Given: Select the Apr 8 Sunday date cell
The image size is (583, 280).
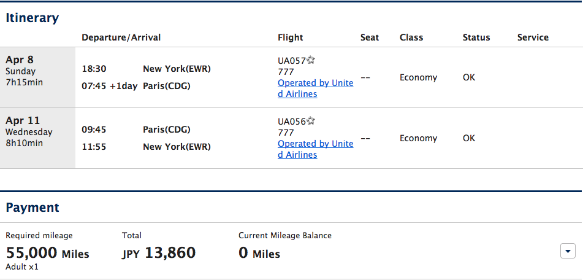Looking at the screenshot, I should tap(37, 77).
